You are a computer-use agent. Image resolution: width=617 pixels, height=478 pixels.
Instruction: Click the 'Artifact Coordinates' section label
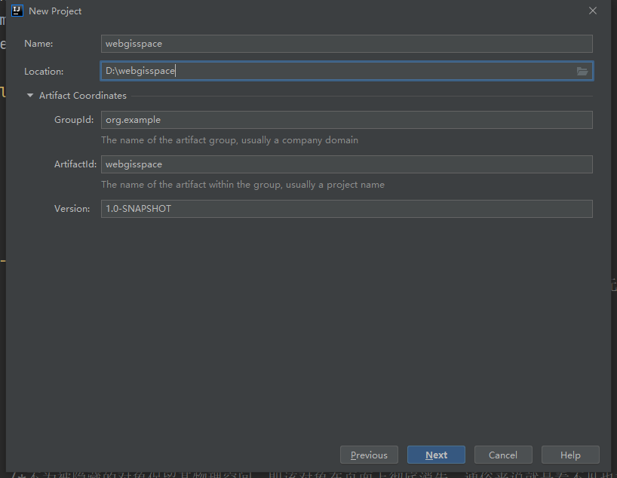(83, 96)
